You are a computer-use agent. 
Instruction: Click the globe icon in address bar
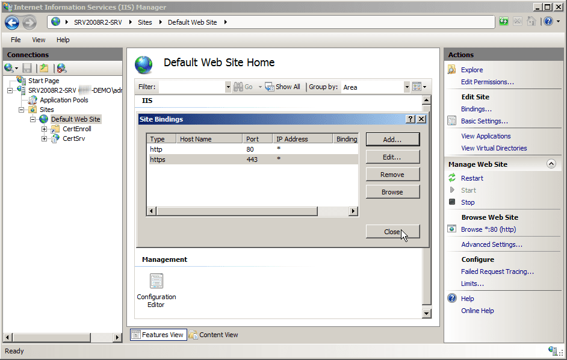56,22
